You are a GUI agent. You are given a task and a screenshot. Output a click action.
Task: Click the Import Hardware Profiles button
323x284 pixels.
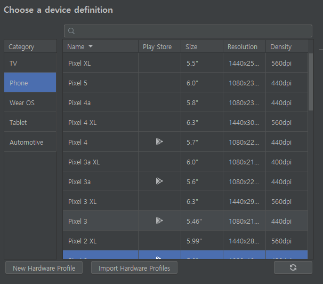click(x=134, y=267)
